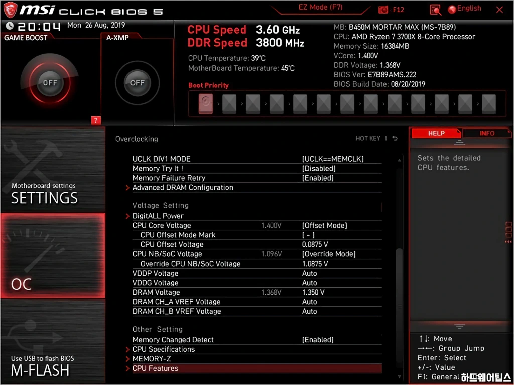
Task: Change CPU Offset Mode Mark sign value
Action: [308, 235]
